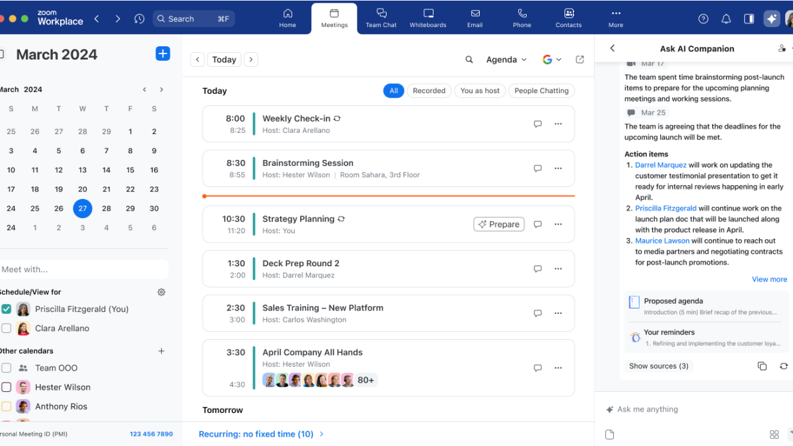793x446 pixels.
Task: Select March 27 on the mini calendar
Action: [82, 208]
